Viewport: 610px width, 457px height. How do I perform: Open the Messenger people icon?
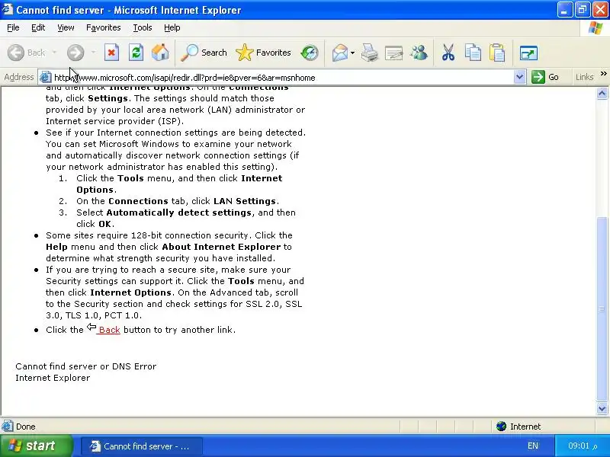click(x=419, y=53)
